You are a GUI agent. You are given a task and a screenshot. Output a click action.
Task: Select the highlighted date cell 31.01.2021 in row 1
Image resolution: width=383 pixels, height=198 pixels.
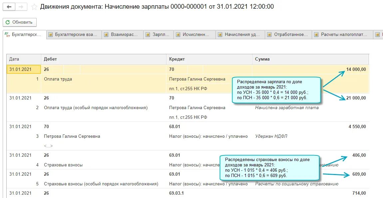pos(24,69)
